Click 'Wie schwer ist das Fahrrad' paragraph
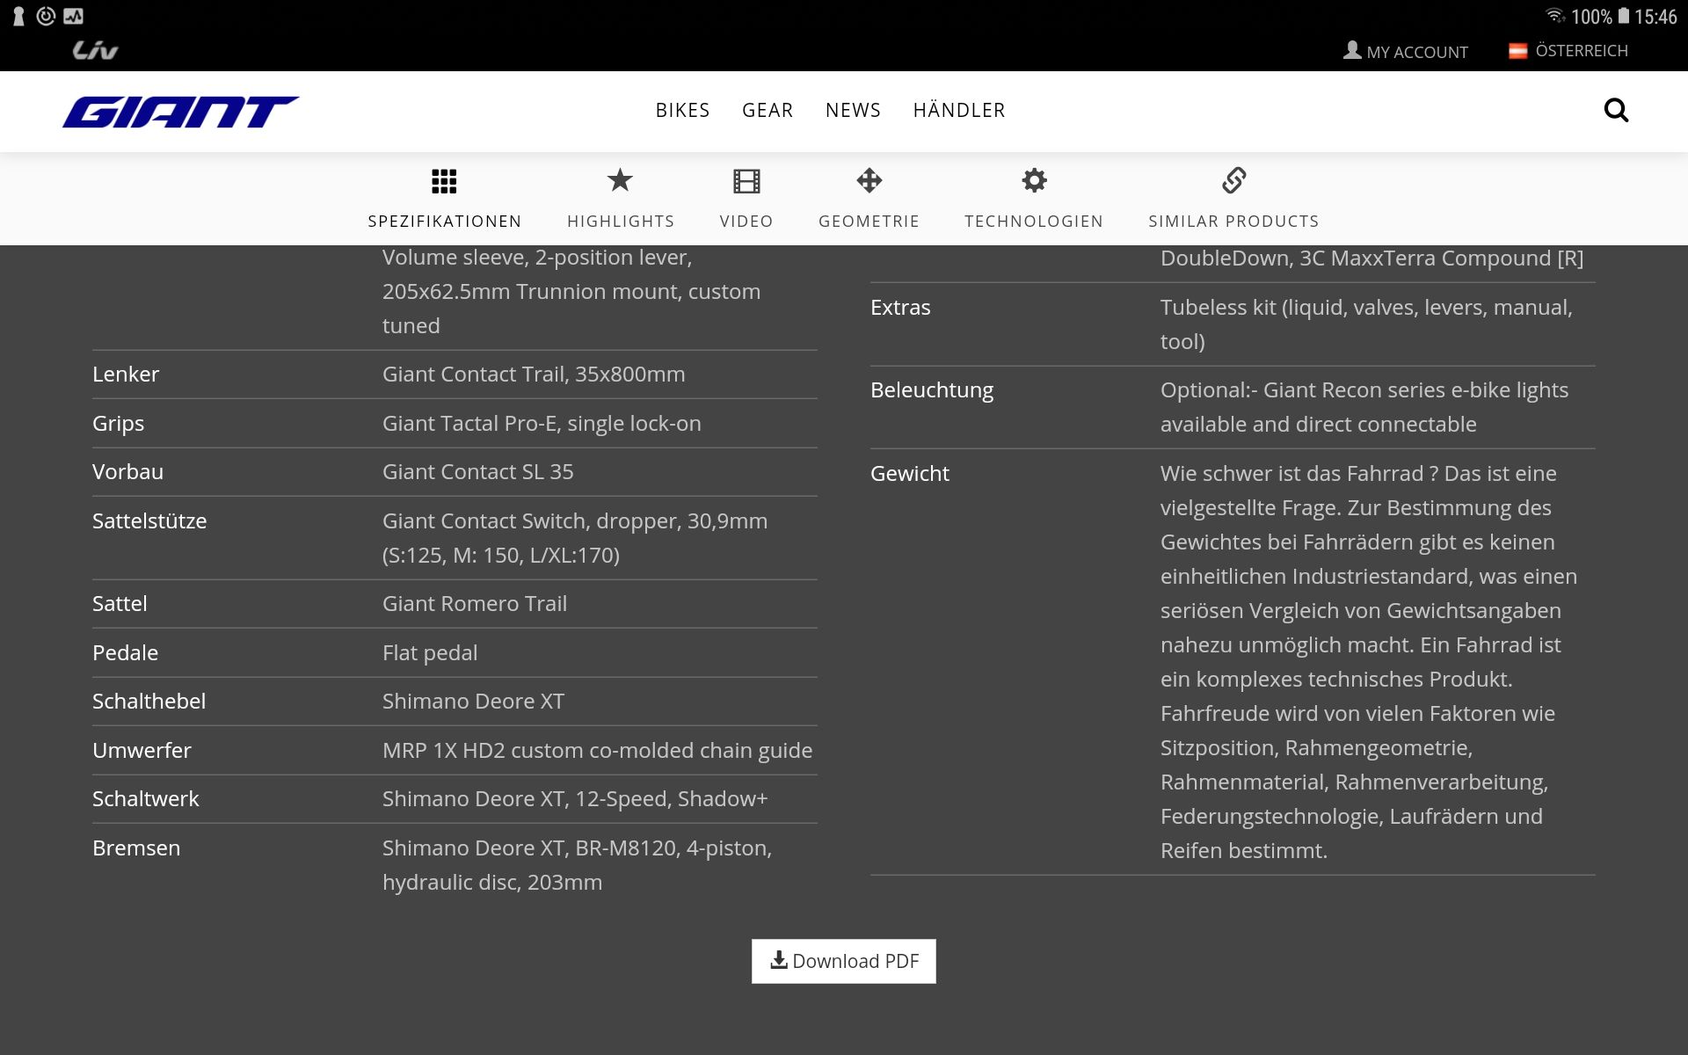This screenshot has width=1688, height=1055. pyautogui.click(x=1369, y=662)
